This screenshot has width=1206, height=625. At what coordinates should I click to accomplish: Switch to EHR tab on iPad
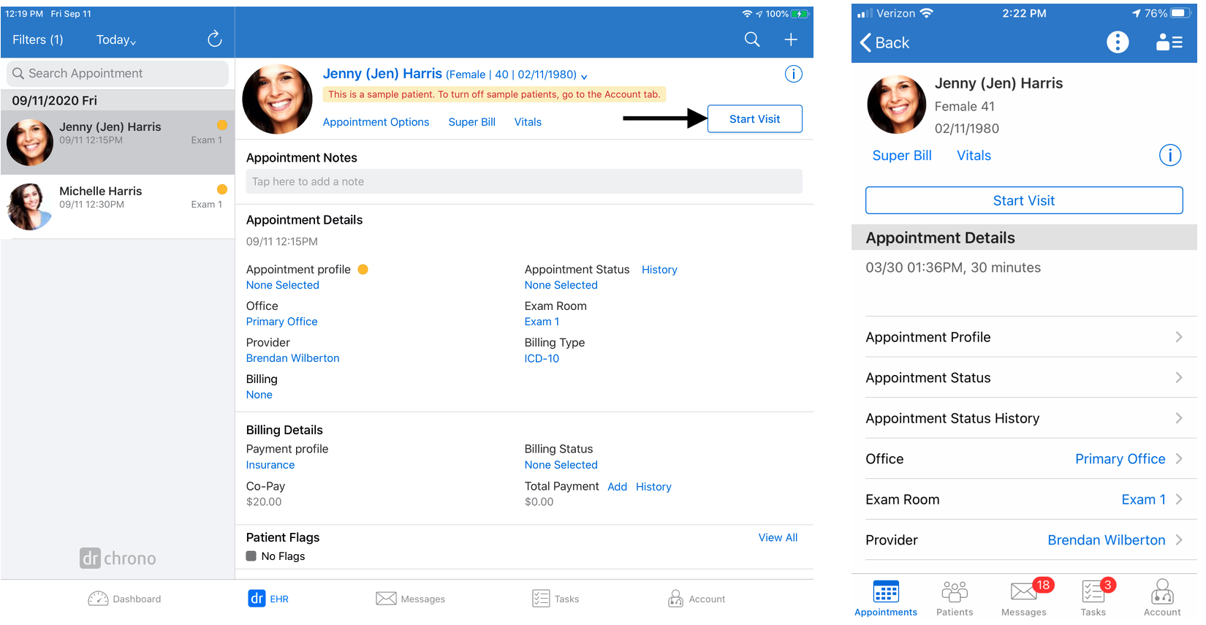(x=268, y=599)
